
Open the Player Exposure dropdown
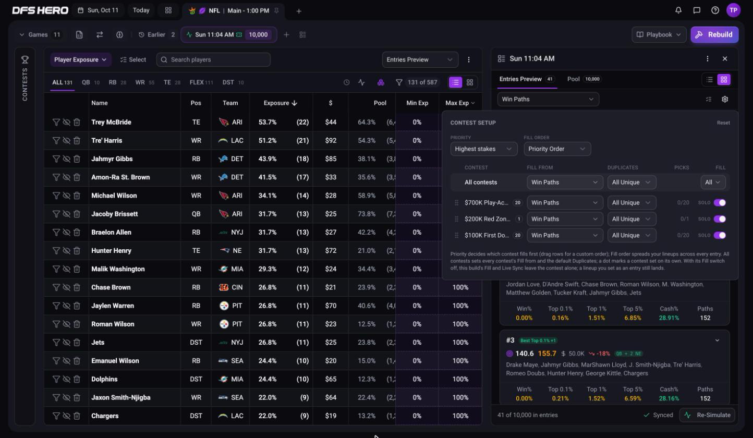pos(81,59)
